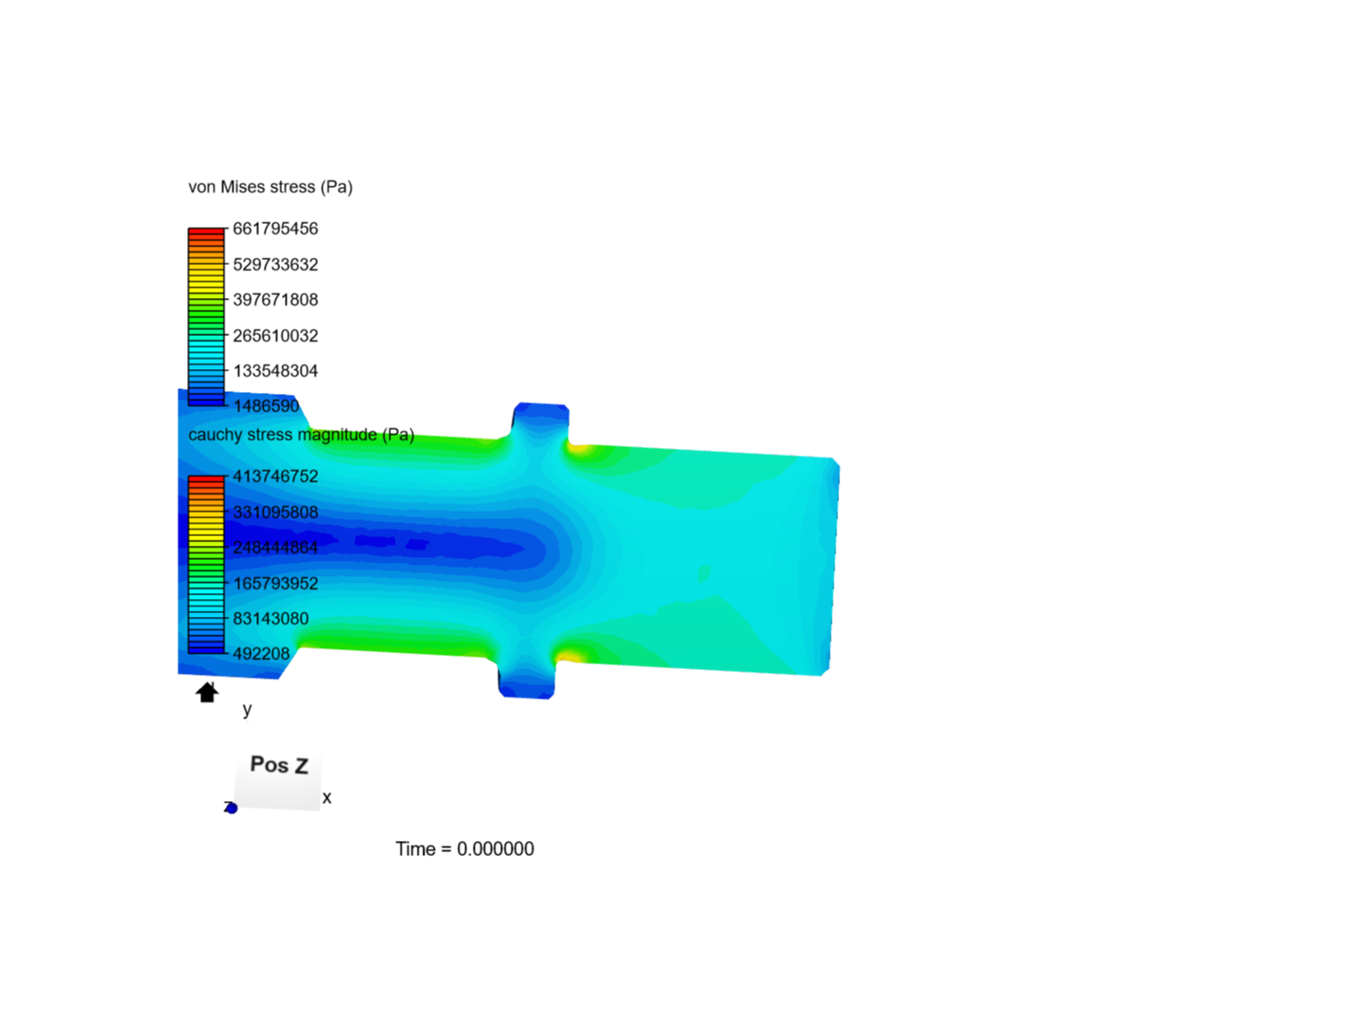Click the cauchy stress magnitude color bar
1367x1025 pixels.
206,565
